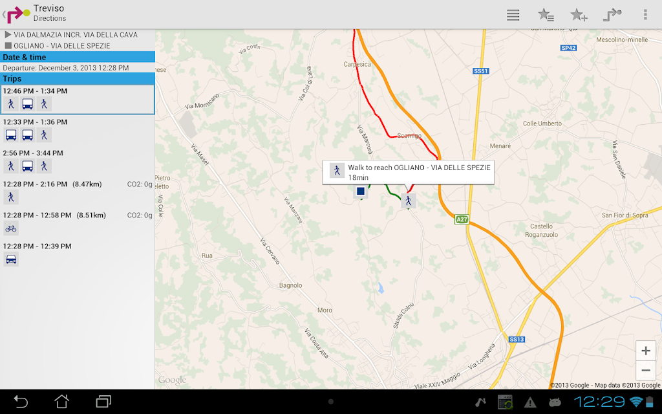
Task: Click the Scomigo map label
Action: point(409,136)
